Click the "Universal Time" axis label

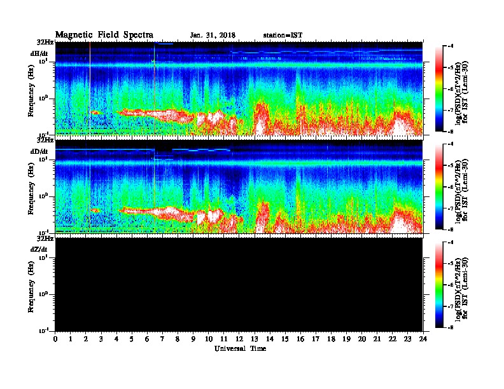[x=241, y=348]
